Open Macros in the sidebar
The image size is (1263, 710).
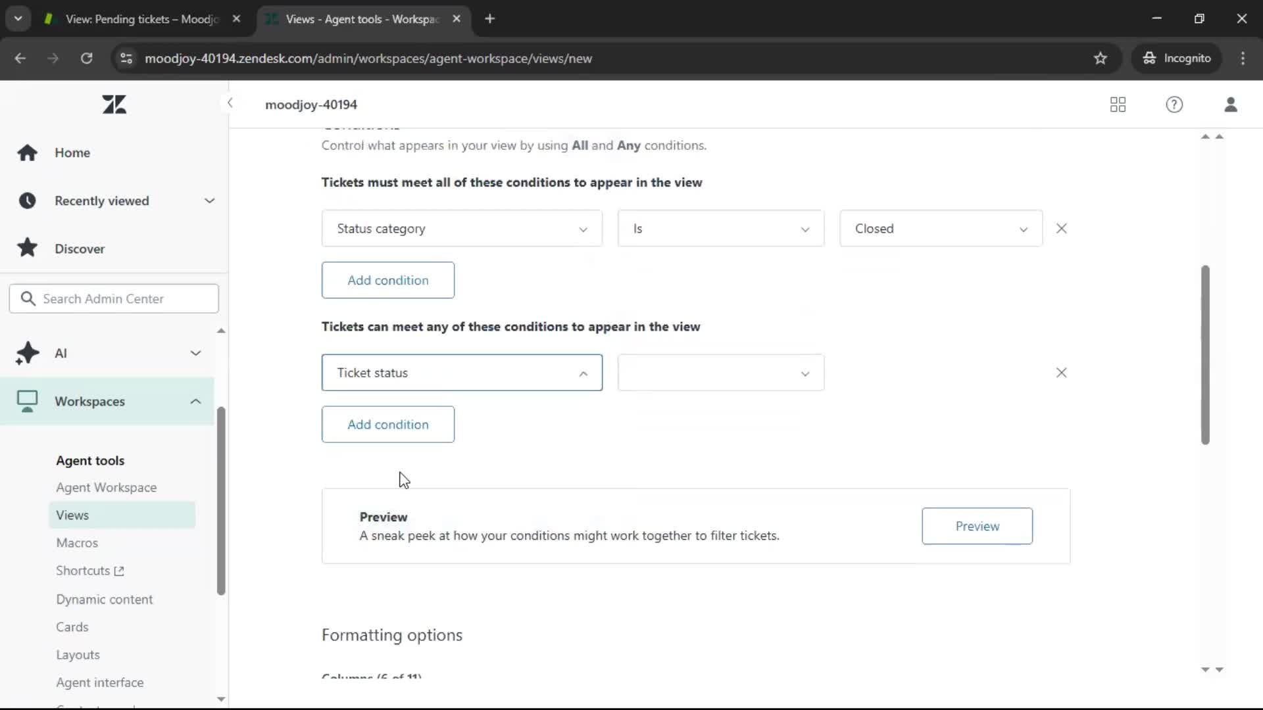(x=77, y=543)
